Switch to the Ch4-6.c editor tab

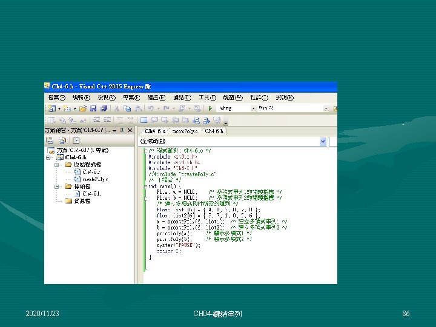click(155, 131)
